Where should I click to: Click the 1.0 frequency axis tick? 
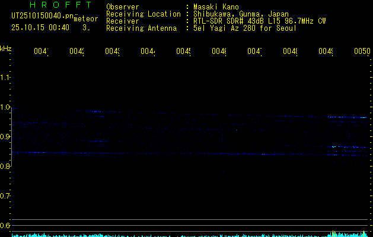[x=5, y=107]
